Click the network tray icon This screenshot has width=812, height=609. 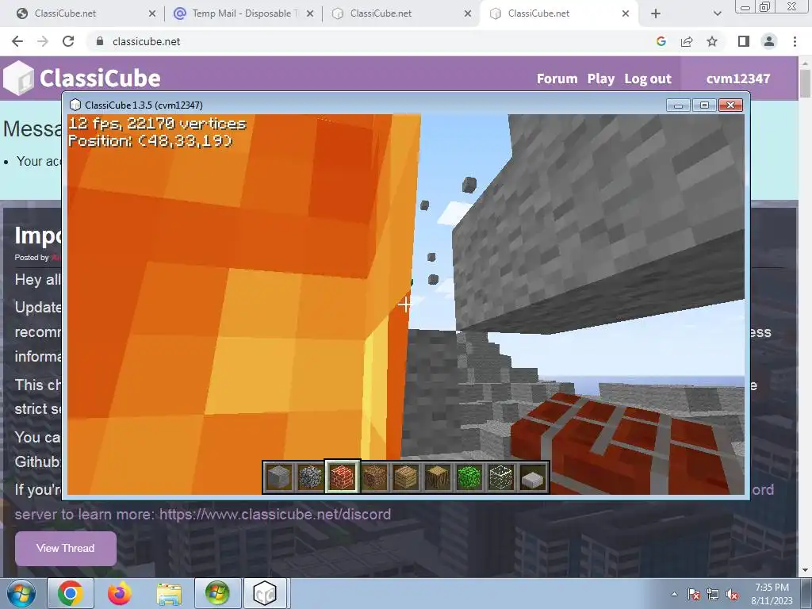click(713, 595)
